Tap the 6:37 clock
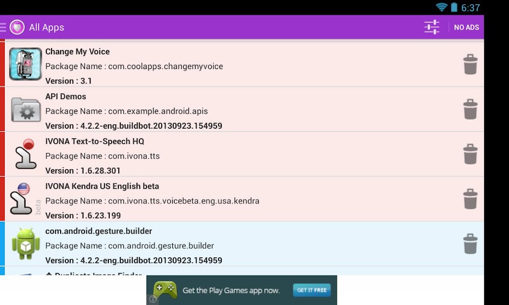 pyautogui.click(x=470, y=8)
